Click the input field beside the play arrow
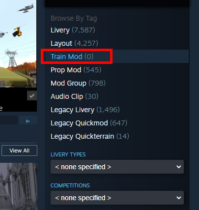The height and width of the screenshot is (210, 199). [9, 120]
